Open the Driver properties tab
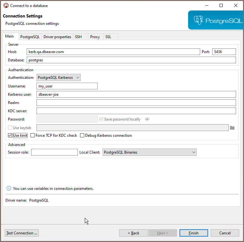 point(57,37)
